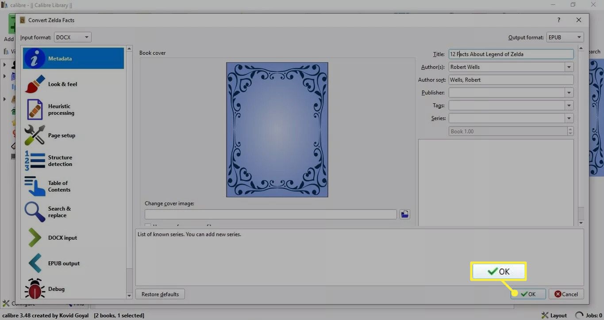Click the Jobs spinner icon
604x320 pixels.
pyautogui.click(x=579, y=316)
